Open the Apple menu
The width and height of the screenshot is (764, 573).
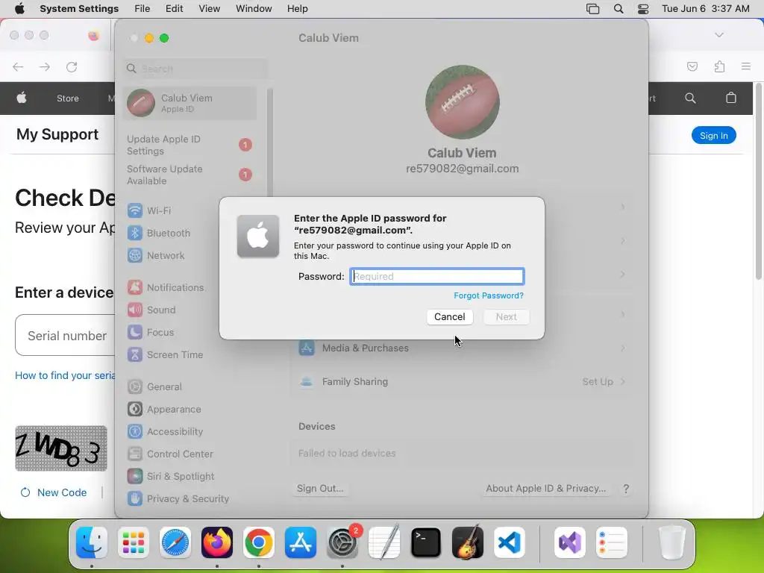point(19,9)
